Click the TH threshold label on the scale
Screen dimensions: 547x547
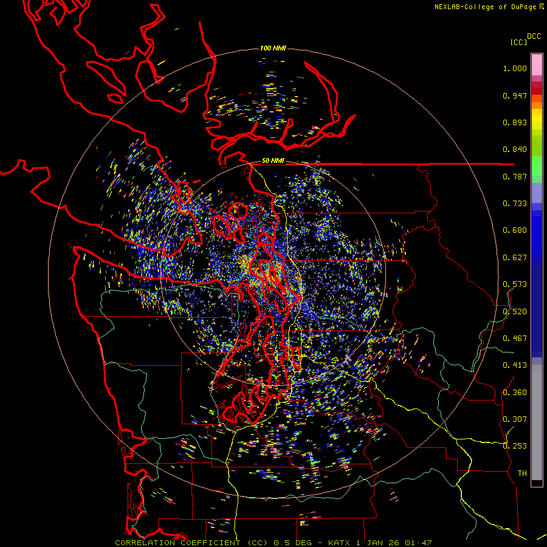[x=522, y=473]
